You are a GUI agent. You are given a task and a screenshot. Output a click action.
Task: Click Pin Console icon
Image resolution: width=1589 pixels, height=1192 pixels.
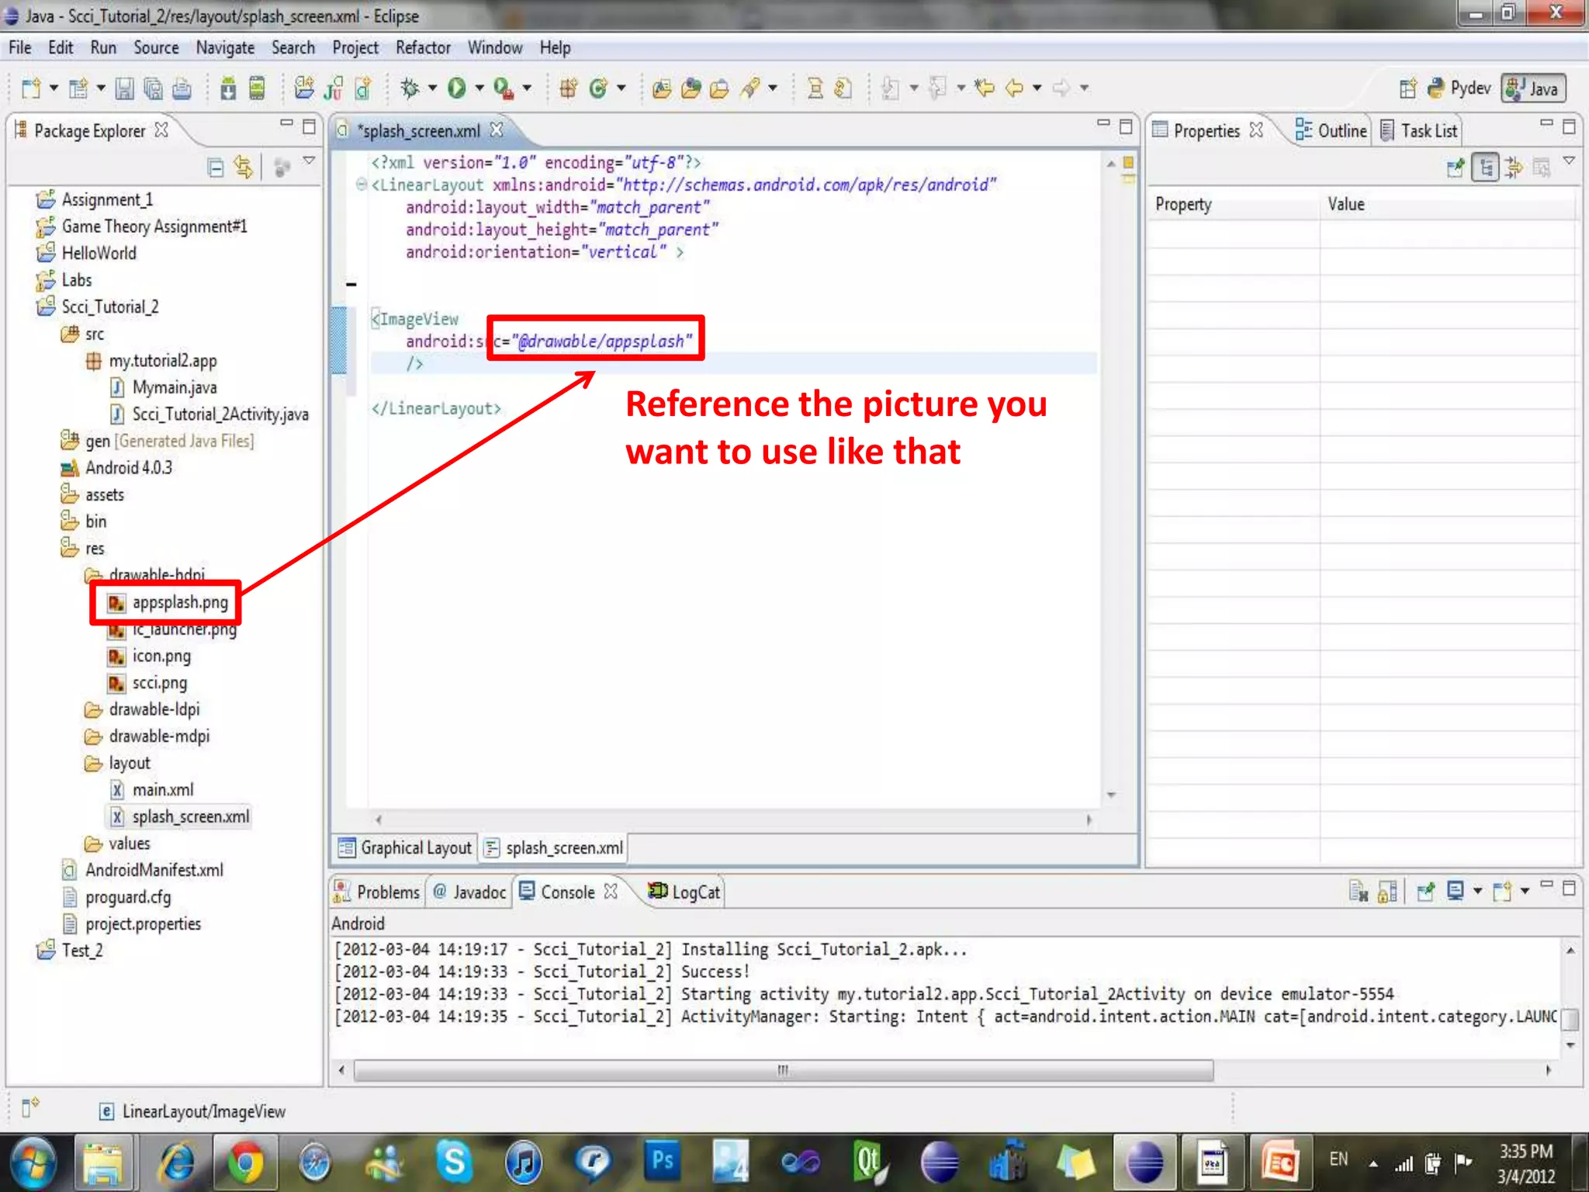pyautogui.click(x=1425, y=892)
